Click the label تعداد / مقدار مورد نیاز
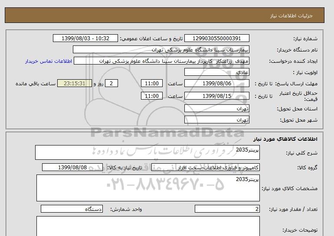The image size is (334, 236). pyautogui.click(x=293, y=209)
